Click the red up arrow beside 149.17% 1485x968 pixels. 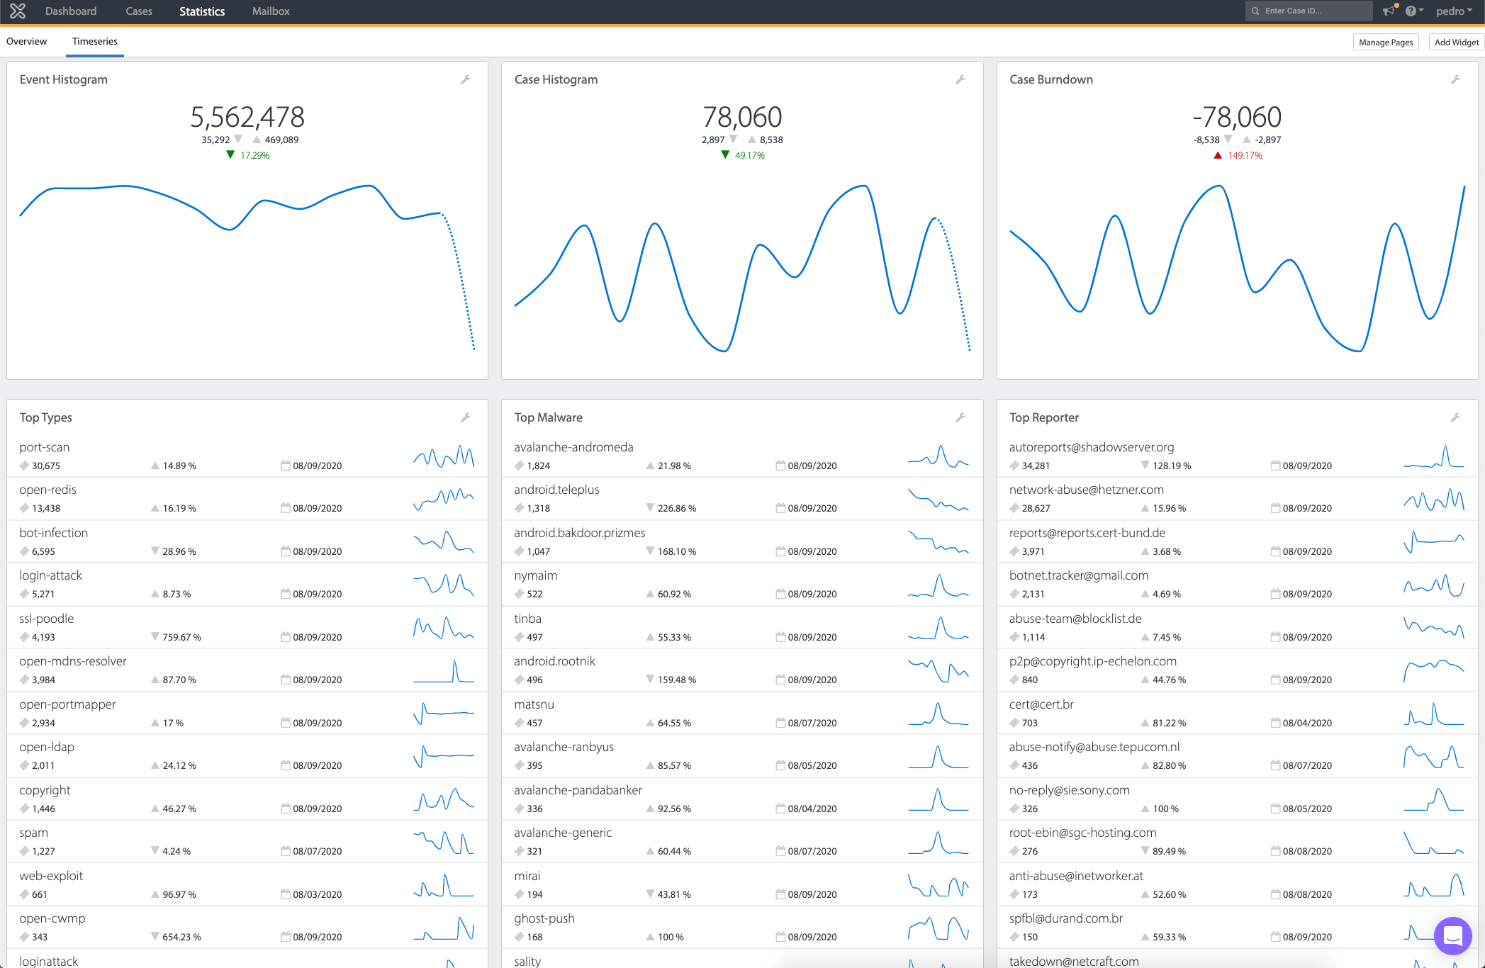pyautogui.click(x=1218, y=155)
